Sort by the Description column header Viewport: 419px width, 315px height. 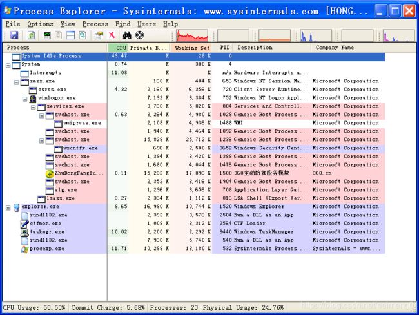[272, 48]
